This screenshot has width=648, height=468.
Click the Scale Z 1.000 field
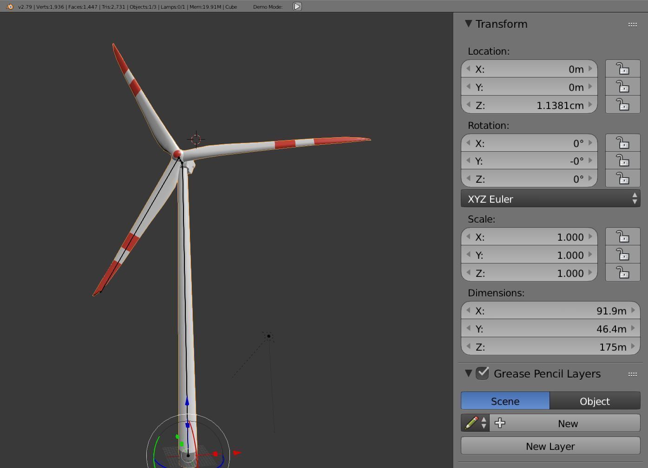(x=529, y=273)
